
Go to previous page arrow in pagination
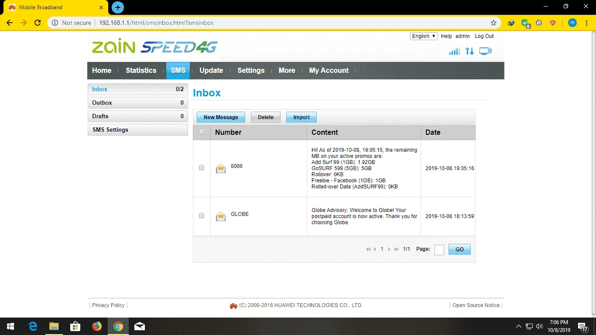coord(375,250)
